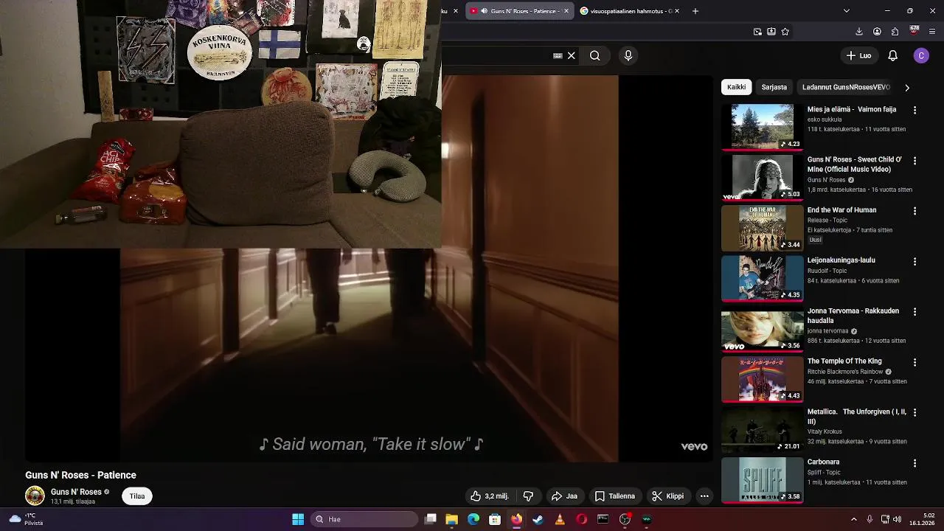Open Metallica The Unforgiven thumbnail
Screen dimensions: 944x531
[x=762, y=429]
